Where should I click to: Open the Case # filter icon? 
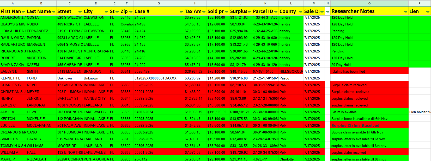[181, 12]
